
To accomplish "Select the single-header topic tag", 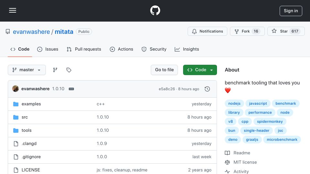I will (256, 130).
